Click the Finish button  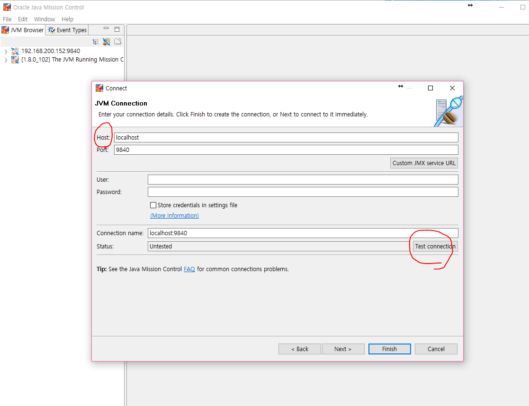click(x=390, y=349)
